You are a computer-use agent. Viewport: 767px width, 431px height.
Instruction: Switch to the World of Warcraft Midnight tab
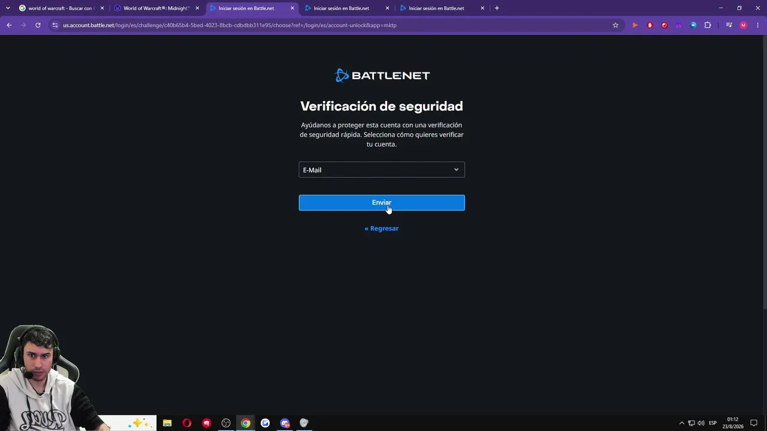tap(156, 8)
